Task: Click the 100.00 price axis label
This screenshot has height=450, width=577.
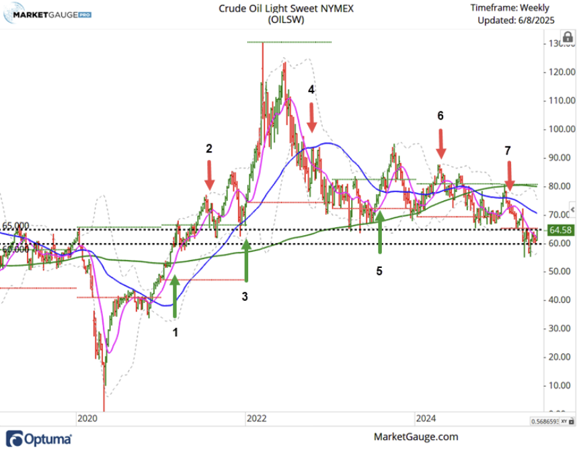Action: tap(560, 129)
